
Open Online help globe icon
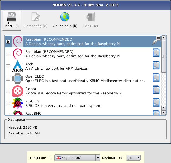click(65, 17)
